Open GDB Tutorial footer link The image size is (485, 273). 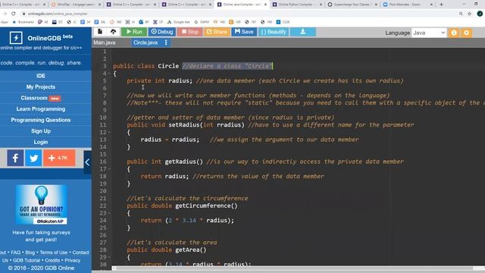pos(27,260)
